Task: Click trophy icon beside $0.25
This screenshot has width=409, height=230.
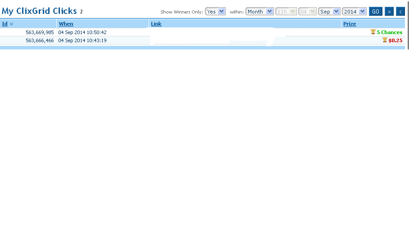Action: coord(385,40)
